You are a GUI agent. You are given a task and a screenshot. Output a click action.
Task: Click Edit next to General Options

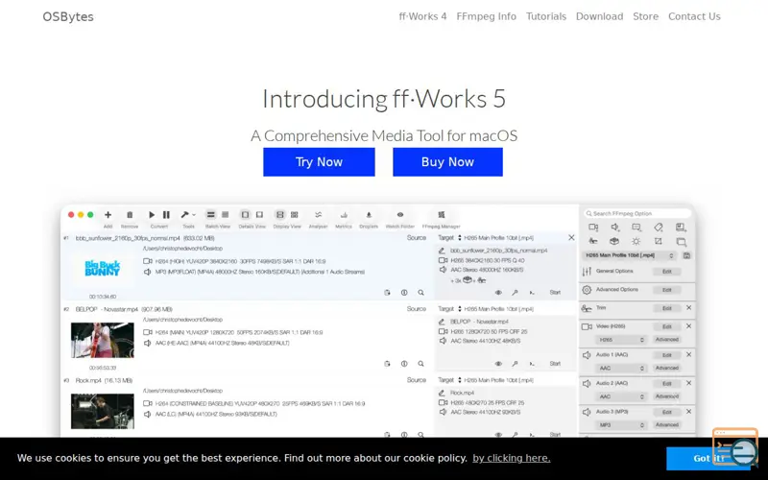[x=666, y=272]
